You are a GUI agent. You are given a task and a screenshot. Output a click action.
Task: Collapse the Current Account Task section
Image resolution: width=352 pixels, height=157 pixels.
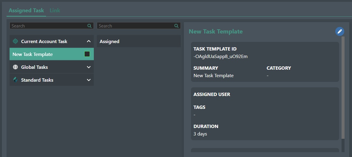point(89,41)
